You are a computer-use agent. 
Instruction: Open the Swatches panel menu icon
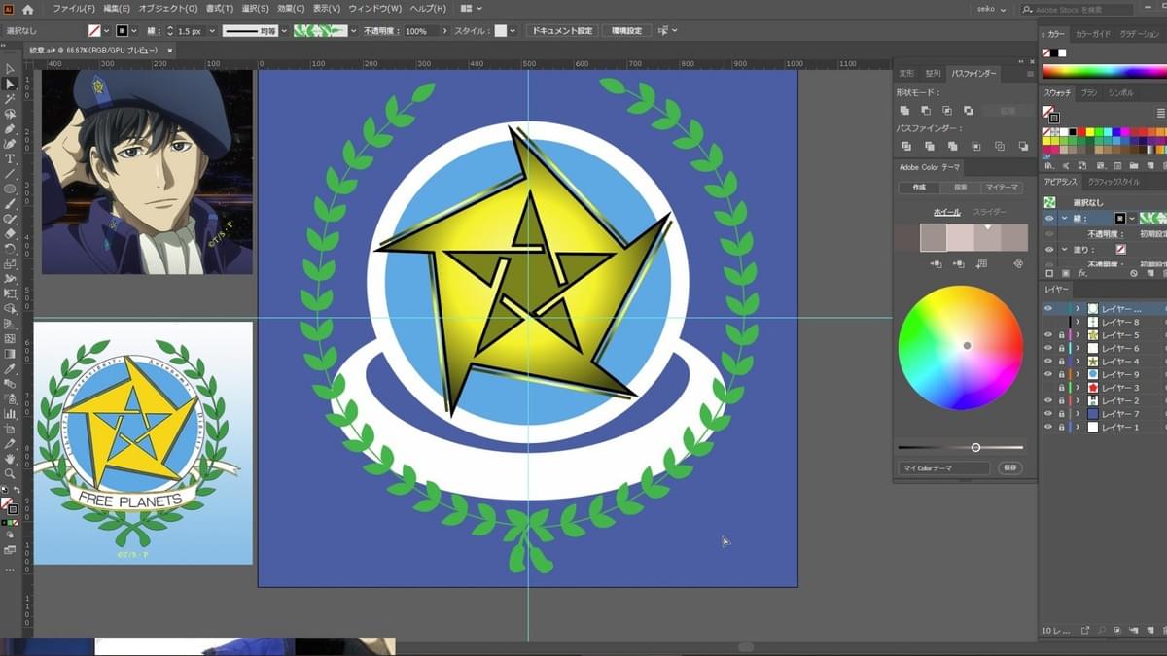1160,113
